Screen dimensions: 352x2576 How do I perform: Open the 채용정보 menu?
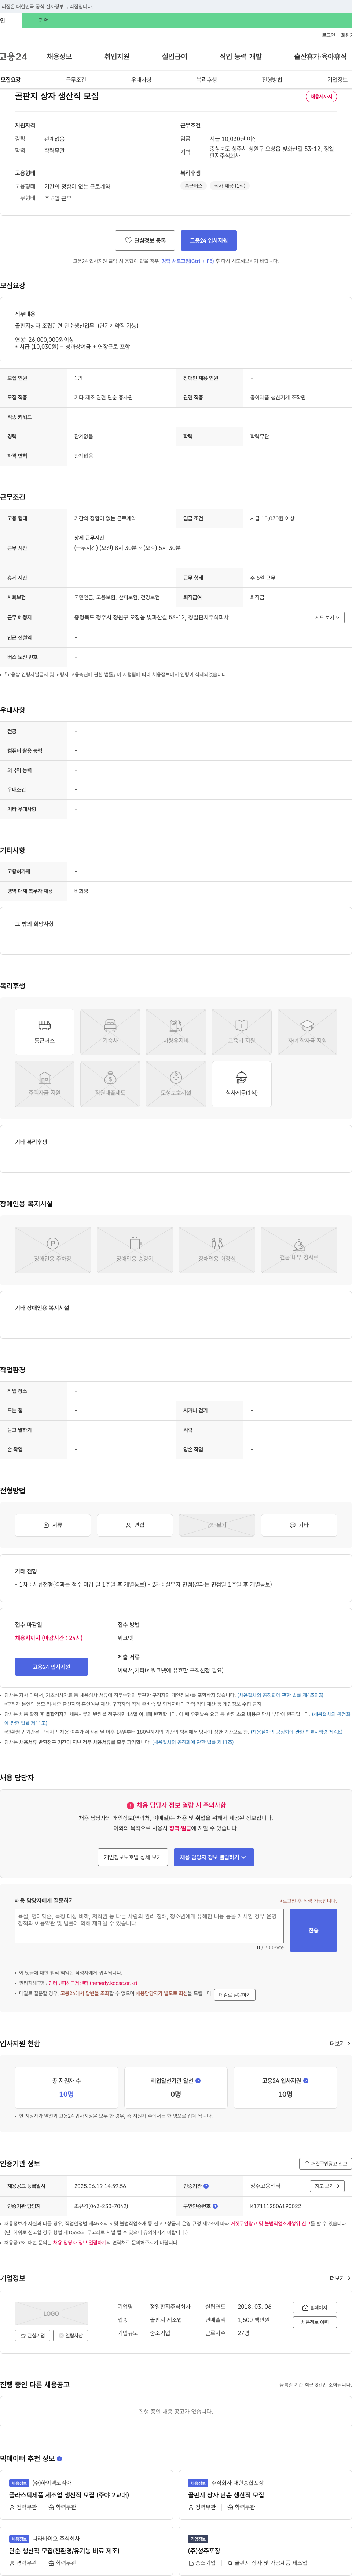(59, 57)
